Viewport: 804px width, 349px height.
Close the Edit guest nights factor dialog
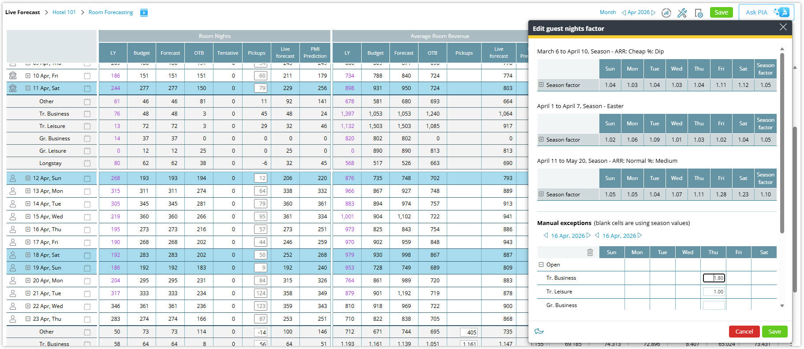click(783, 27)
